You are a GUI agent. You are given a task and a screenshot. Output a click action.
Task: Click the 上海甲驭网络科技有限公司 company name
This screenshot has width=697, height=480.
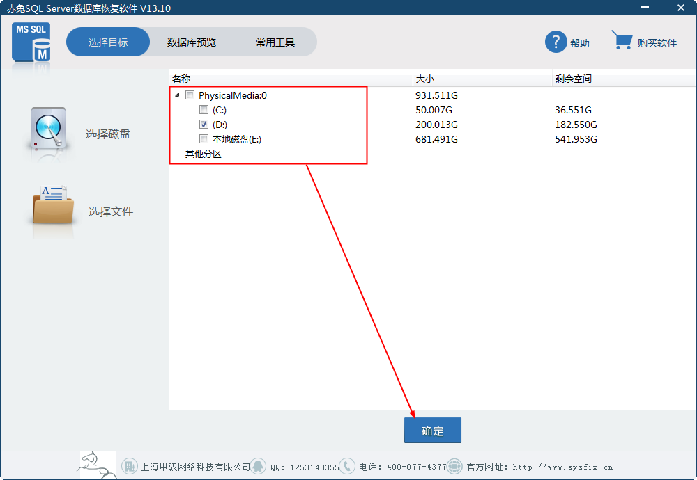(x=196, y=467)
